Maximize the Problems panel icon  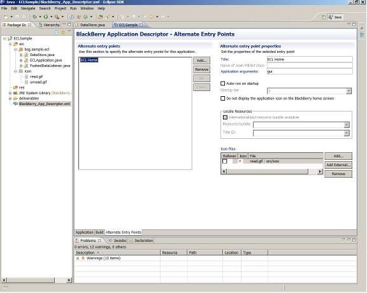[354, 240]
